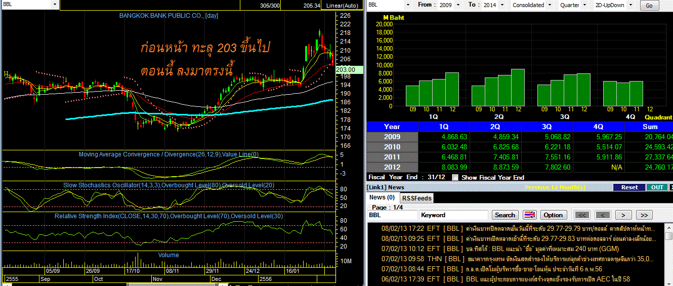This screenshot has height=286, width=673.
Task: Jump to last news page with >> button
Action: (x=643, y=215)
